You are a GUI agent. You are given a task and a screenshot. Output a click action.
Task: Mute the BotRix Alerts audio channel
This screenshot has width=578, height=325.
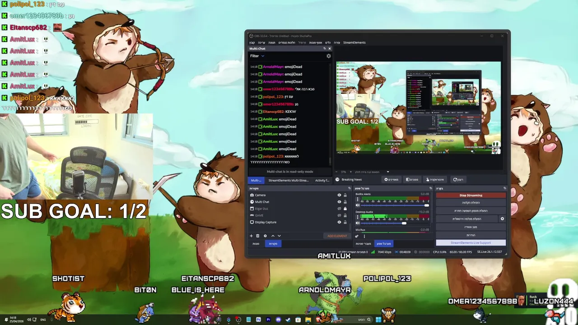tap(358, 205)
